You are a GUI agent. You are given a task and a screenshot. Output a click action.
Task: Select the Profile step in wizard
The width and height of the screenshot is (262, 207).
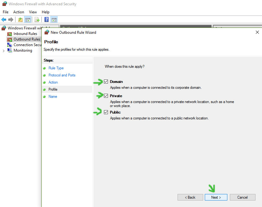(53, 89)
